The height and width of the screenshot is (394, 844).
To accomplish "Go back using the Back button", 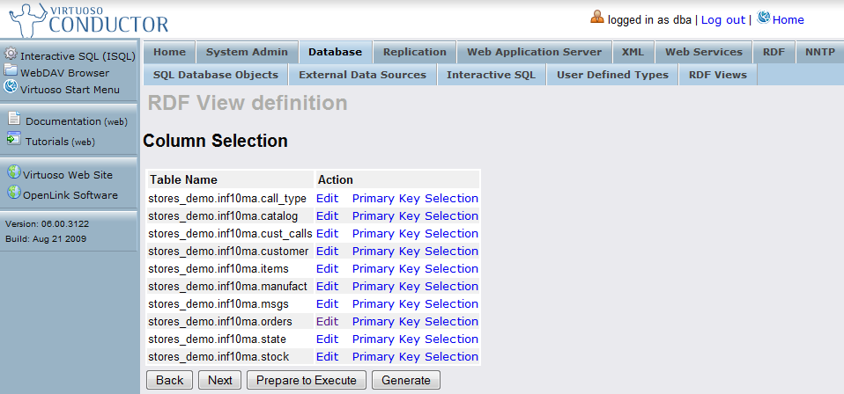I will point(170,380).
